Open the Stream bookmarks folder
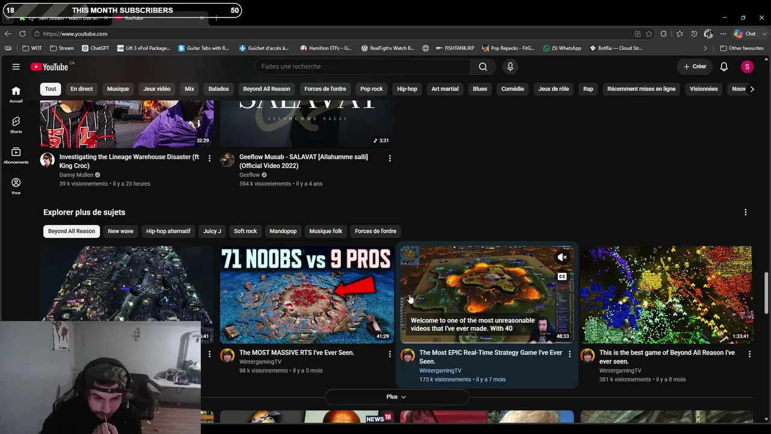 62,48
